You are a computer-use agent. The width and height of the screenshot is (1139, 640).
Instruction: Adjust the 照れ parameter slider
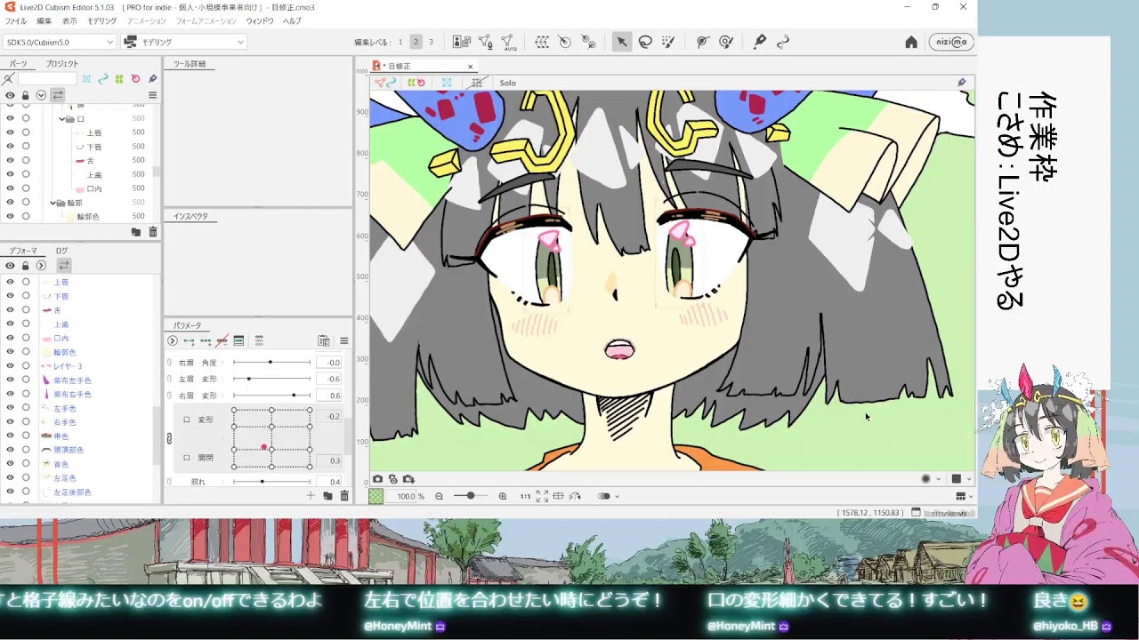[271, 482]
